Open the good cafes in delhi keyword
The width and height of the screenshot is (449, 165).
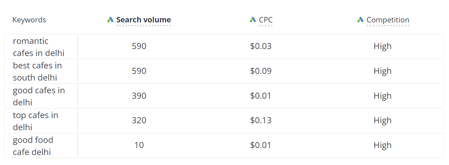39,96
